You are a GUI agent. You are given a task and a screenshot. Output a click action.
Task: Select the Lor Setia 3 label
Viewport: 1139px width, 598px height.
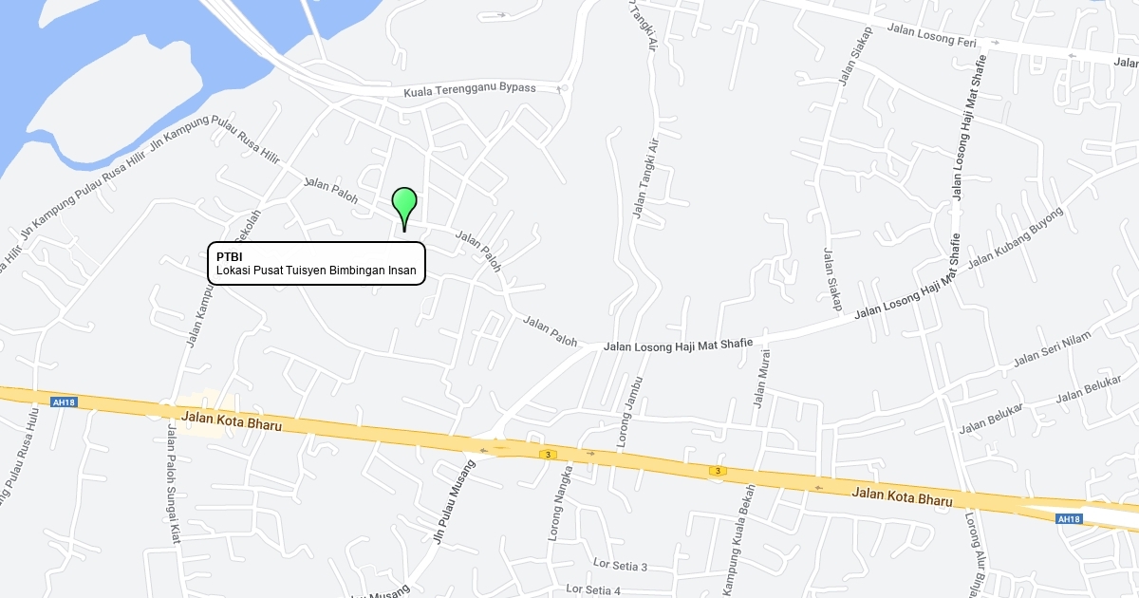(620, 567)
